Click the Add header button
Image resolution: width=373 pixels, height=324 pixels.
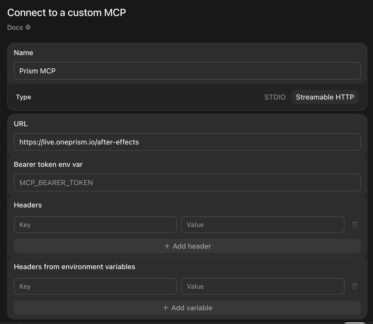point(187,246)
